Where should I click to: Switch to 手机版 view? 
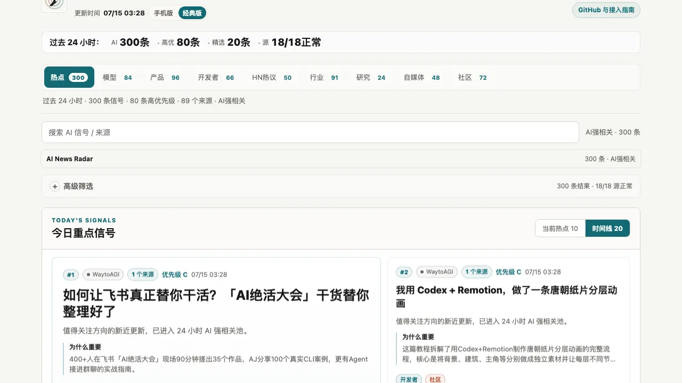164,13
